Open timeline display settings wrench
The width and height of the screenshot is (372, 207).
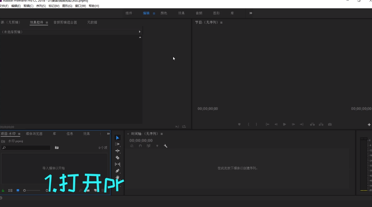click(x=166, y=146)
